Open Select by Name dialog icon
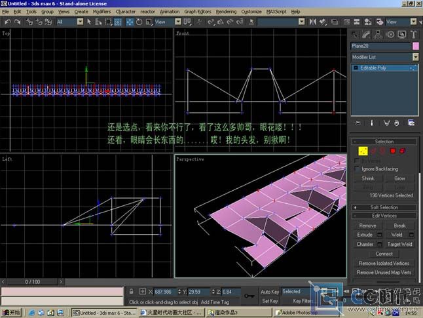The height and width of the screenshot is (318, 423). [98, 22]
